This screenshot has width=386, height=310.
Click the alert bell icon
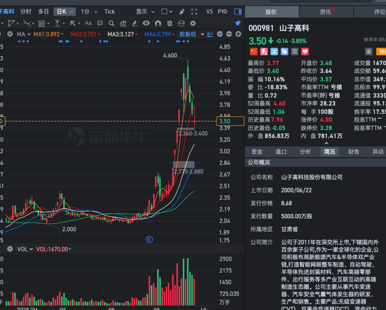369,51
